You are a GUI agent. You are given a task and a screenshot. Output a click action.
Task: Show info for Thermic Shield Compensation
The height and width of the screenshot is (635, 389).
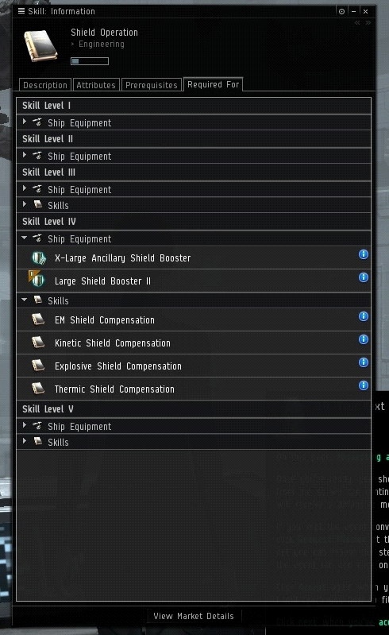(x=363, y=385)
